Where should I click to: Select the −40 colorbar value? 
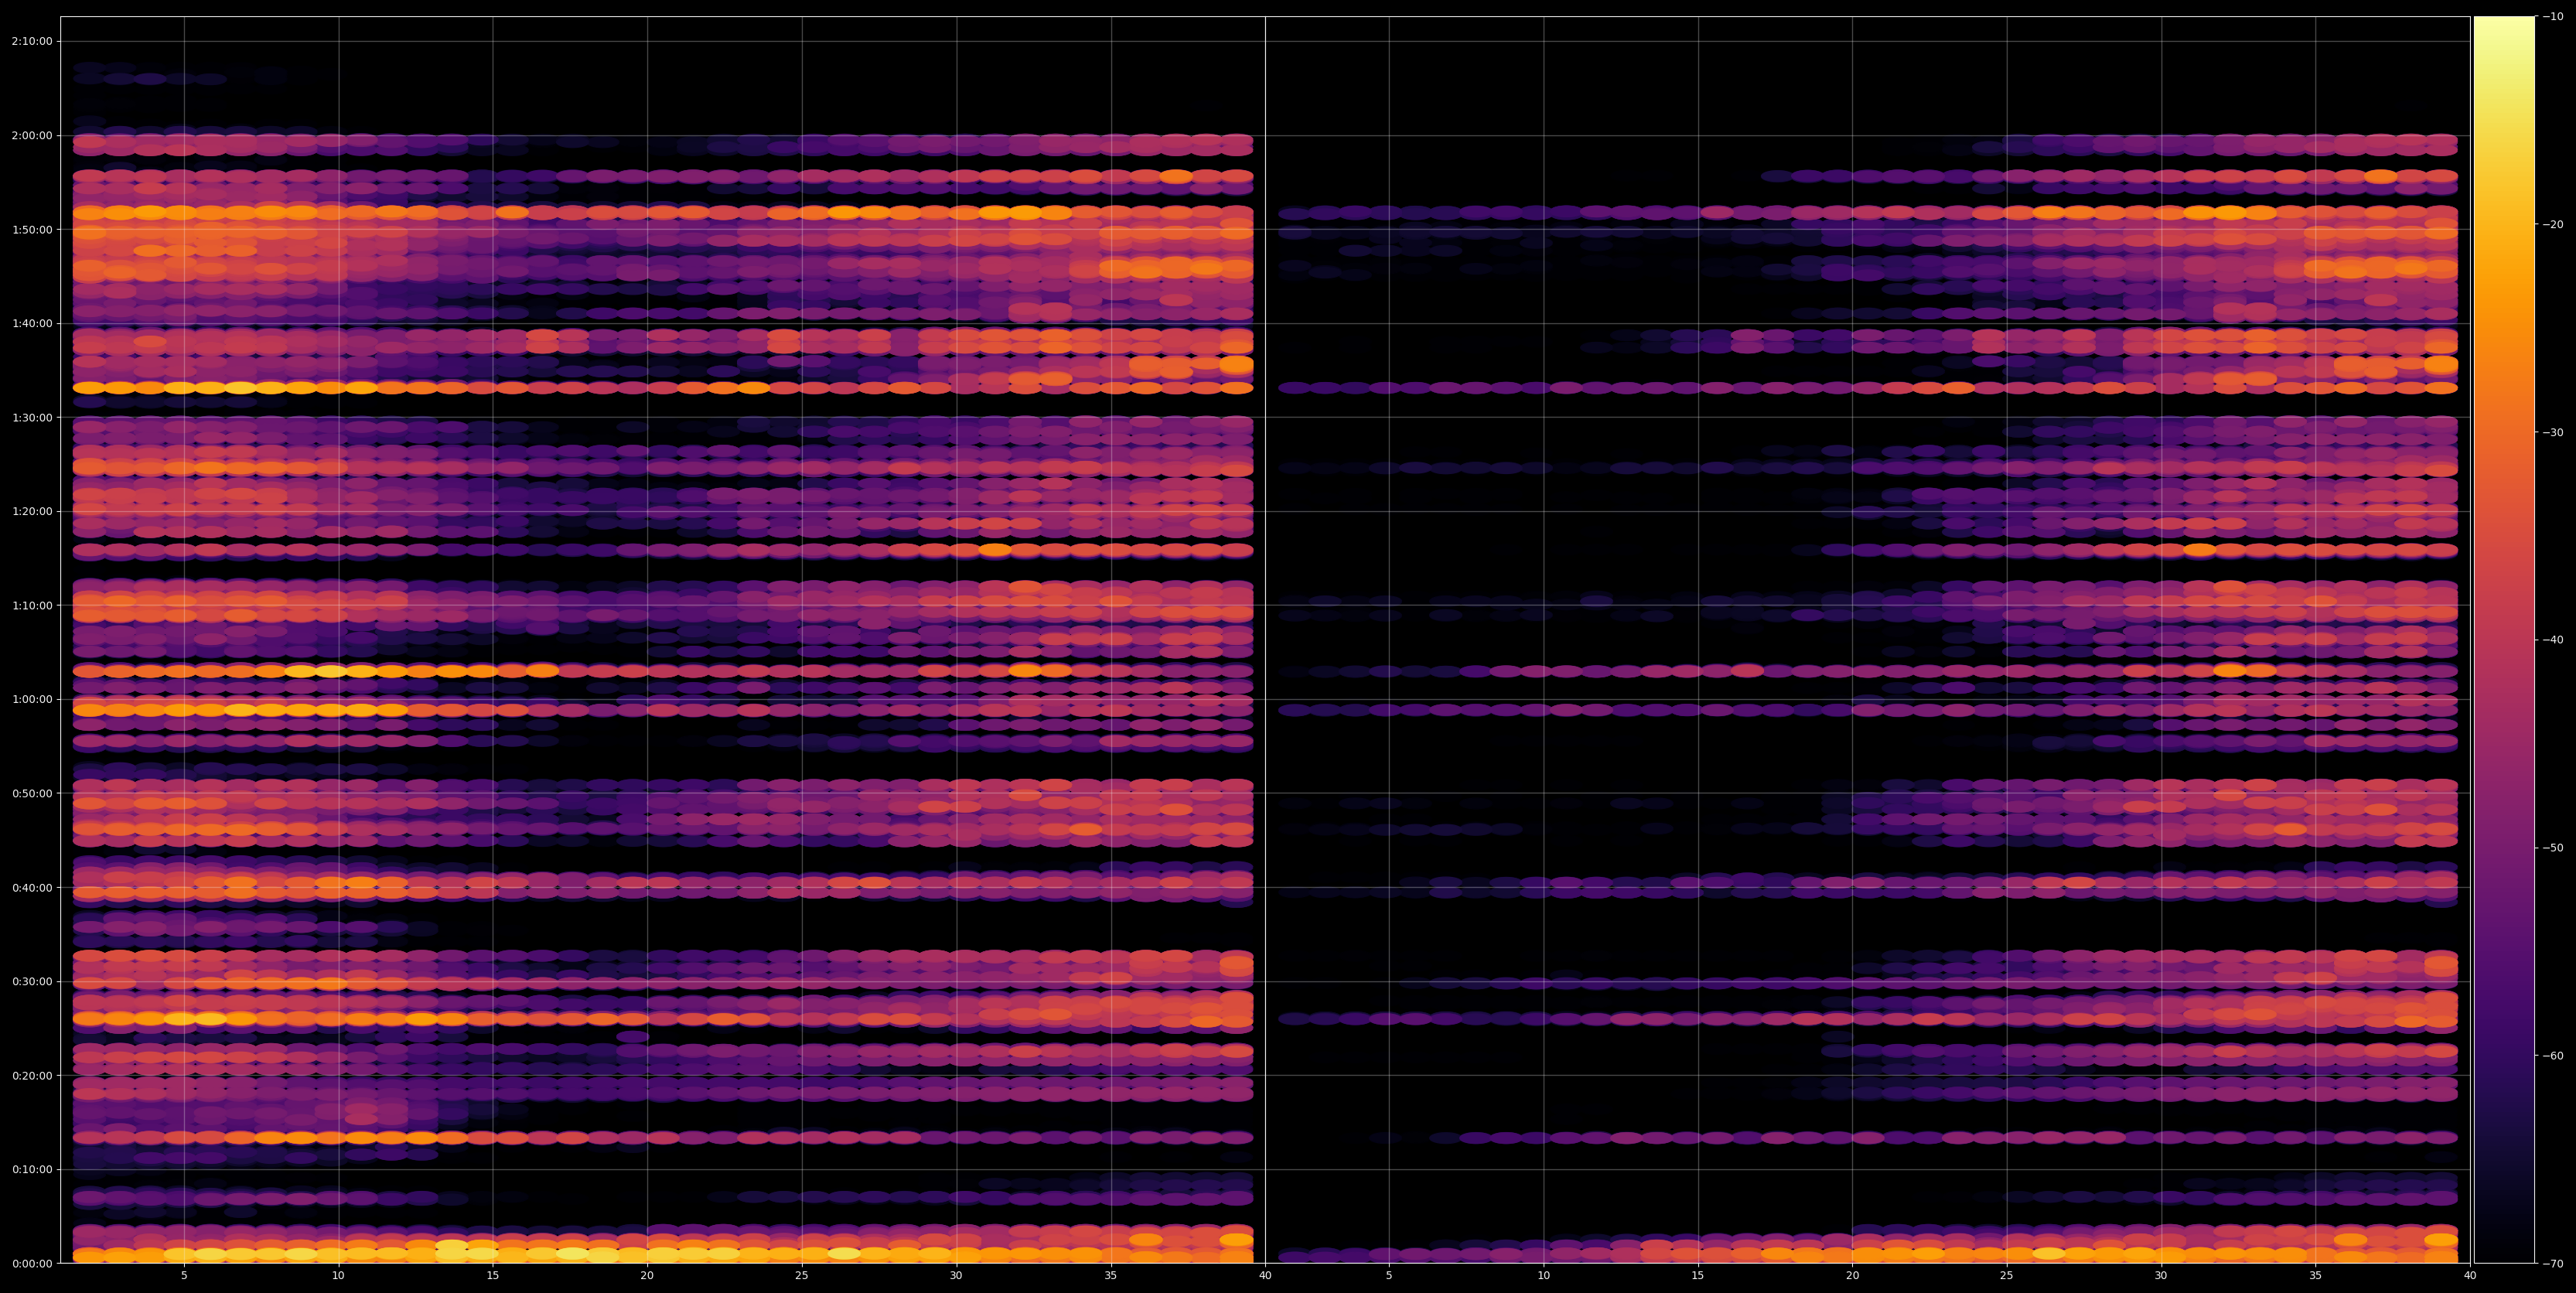coord(2553,640)
